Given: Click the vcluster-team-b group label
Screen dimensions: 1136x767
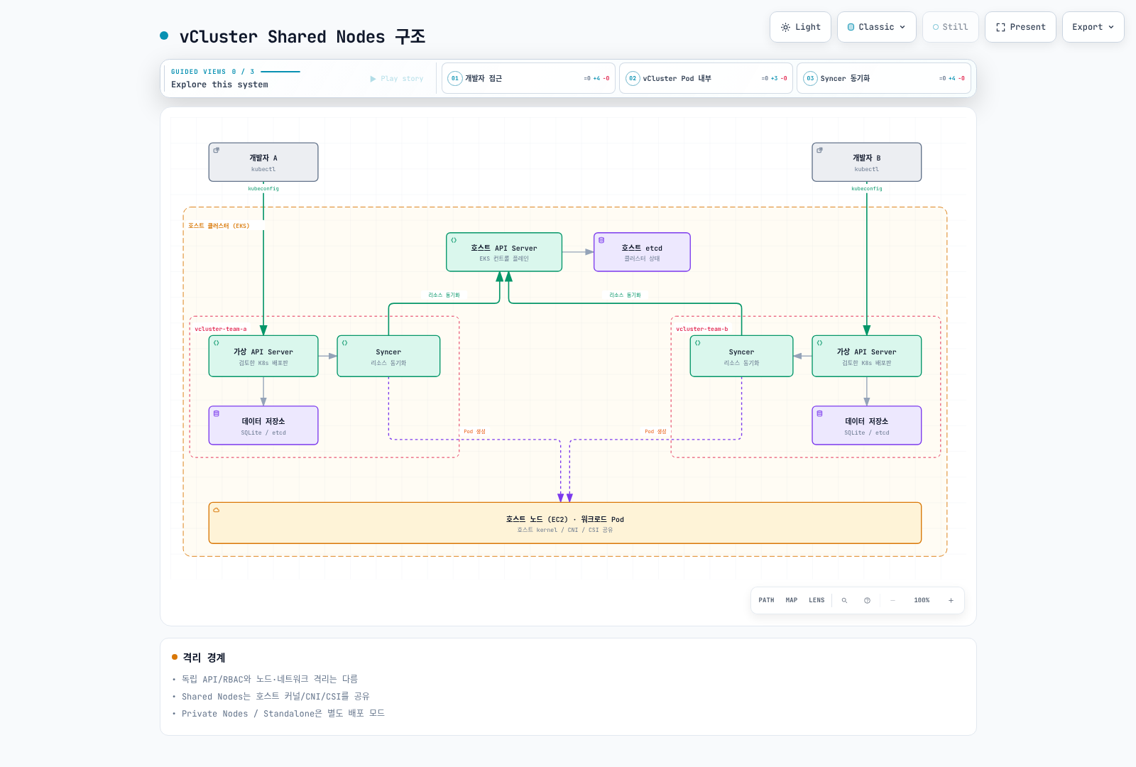Looking at the screenshot, I should pos(702,329).
